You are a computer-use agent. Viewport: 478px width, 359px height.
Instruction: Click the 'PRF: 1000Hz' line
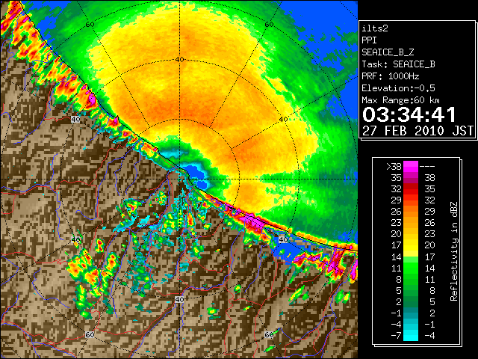(x=391, y=76)
